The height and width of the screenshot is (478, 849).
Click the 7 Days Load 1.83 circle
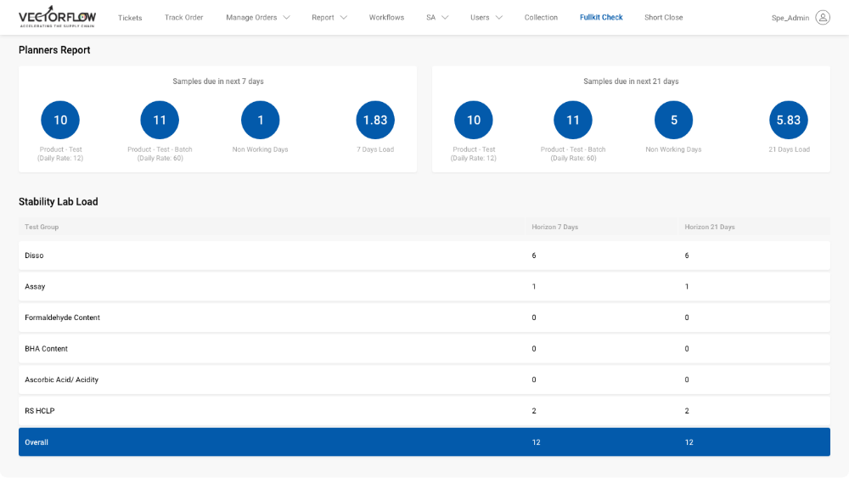375,120
